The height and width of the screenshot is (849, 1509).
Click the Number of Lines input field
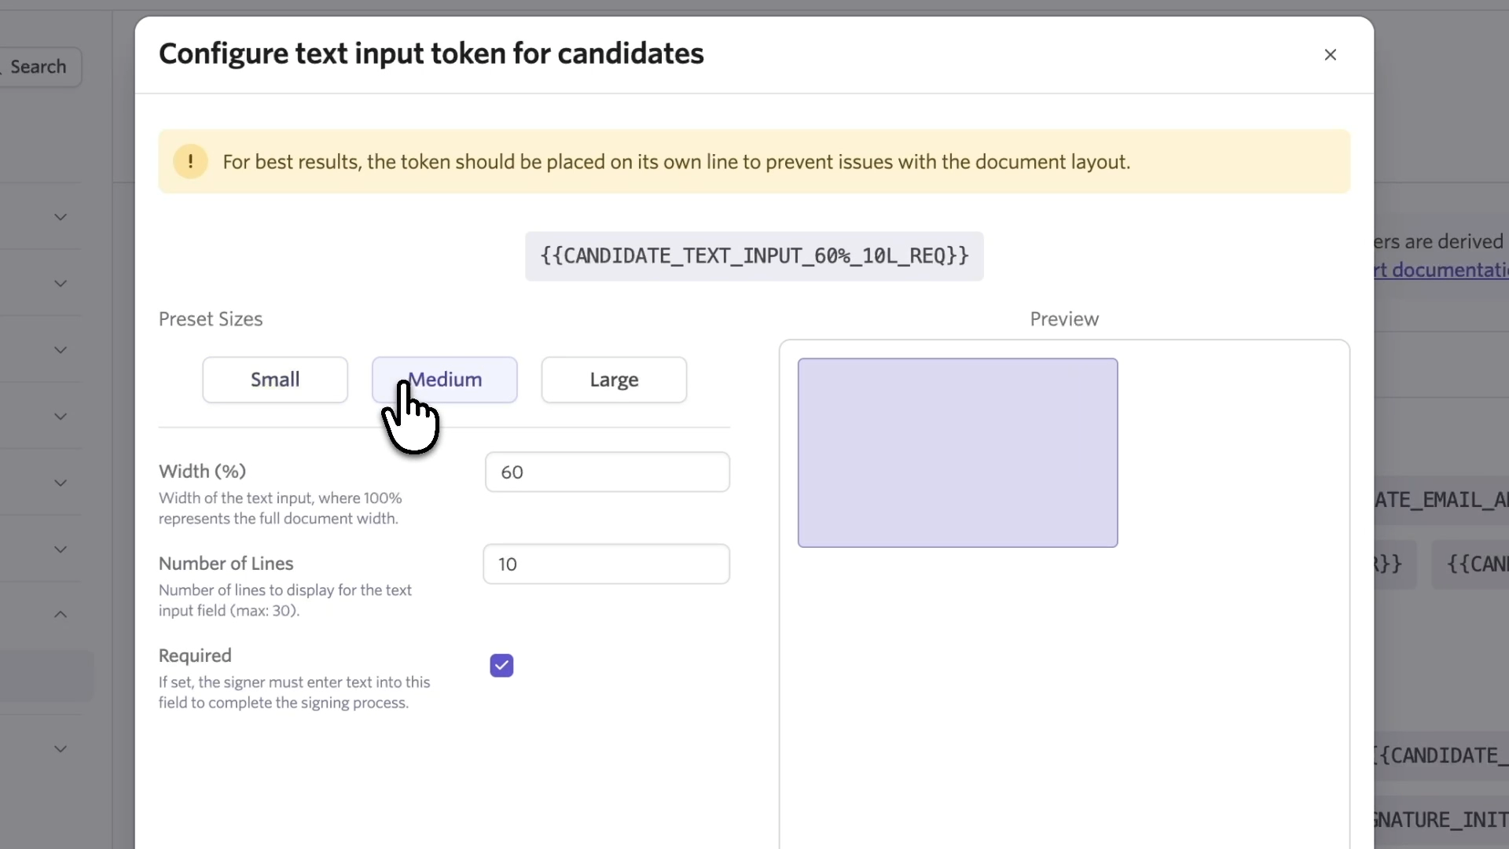click(606, 564)
